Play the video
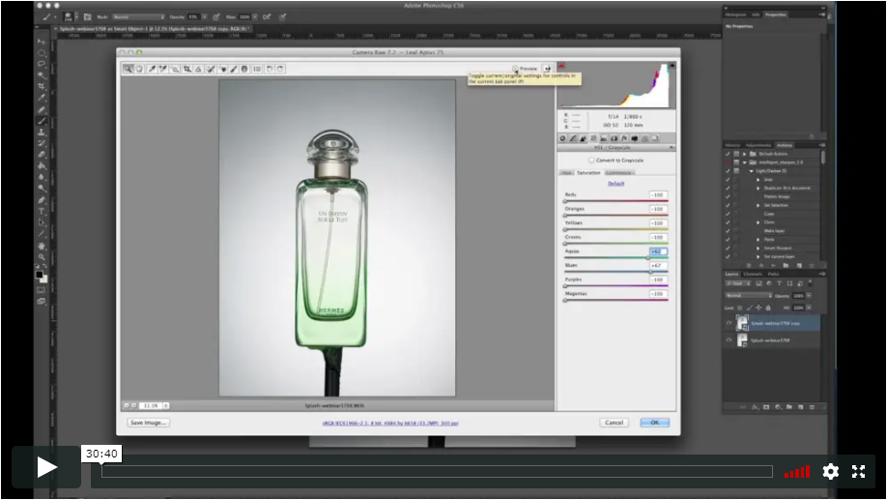The image size is (887, 500). click(46, 467)
